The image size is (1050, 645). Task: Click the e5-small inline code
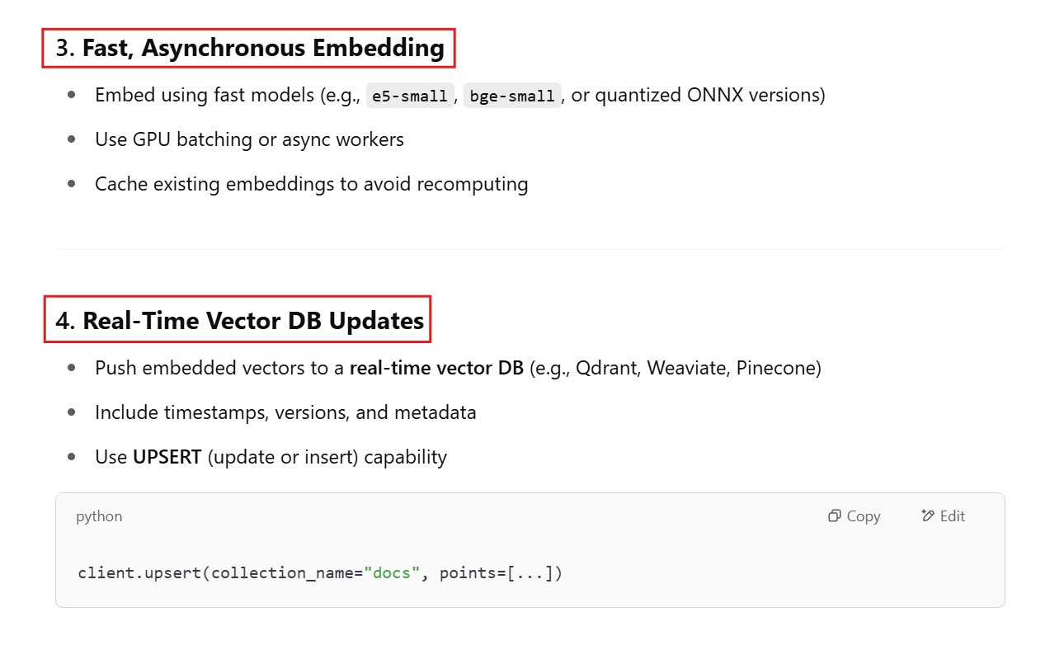pos(410,96)
